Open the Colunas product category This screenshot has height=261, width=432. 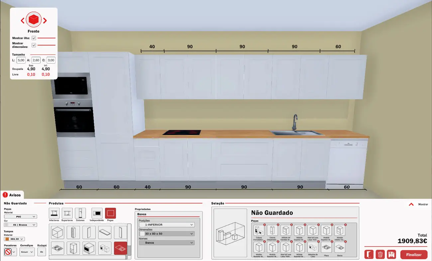[80, 213]
